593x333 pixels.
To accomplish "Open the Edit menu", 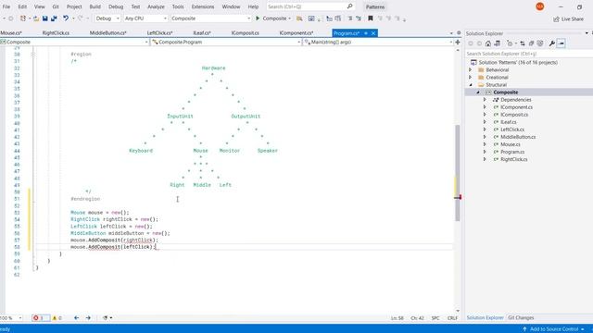I will point(22,6).
